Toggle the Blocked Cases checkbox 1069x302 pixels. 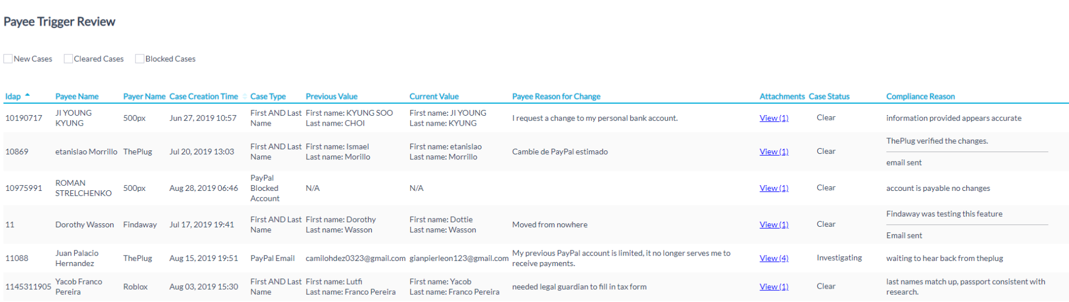click(139, 58)
